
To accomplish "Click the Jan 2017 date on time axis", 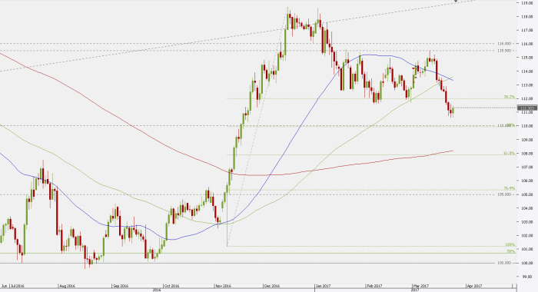I will click(324, 286).
